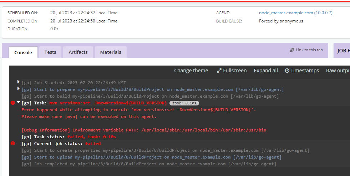The height and width of the screenshot is (176, 350).
Task: Open Raw output view
Action: (x=338, y=71)
